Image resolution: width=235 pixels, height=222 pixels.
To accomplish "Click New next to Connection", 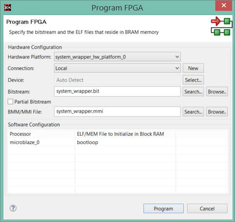I will [x=193, y=68].
